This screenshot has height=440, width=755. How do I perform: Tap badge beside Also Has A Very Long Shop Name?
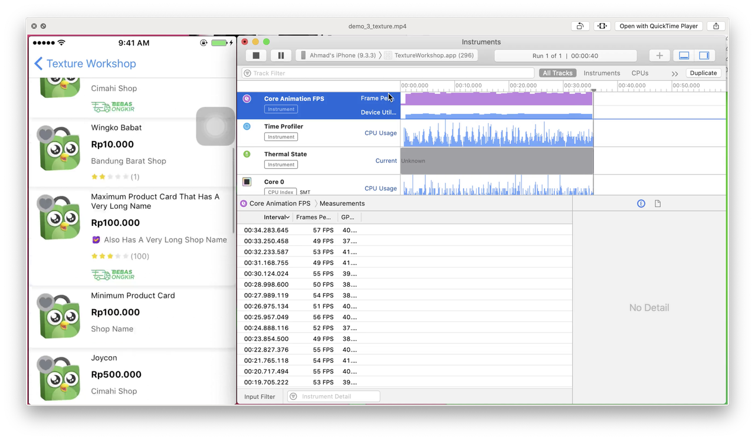point(96,240)
